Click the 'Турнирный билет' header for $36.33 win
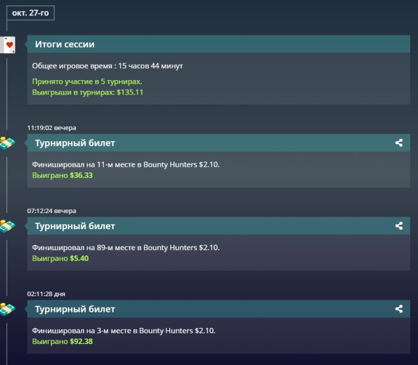 coord(75,143)
